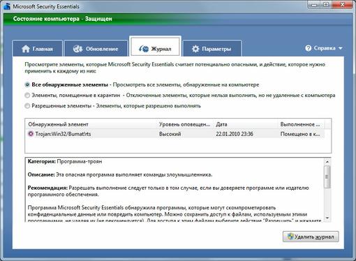
Task: Open the Главная tab
Action: pyautogui.click(x=38, y=48)
